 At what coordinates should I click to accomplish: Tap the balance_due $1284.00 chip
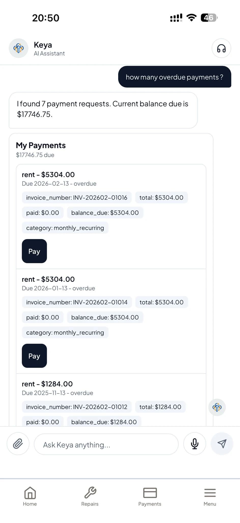coord(104,422)
